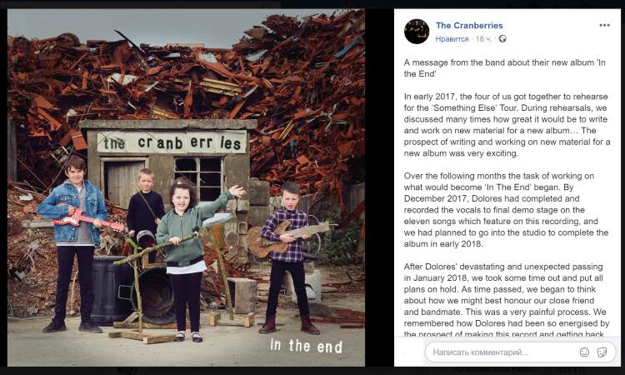Open the 18 ч. timestamp link
The image size is (625, 375).
tap(483, 39)
